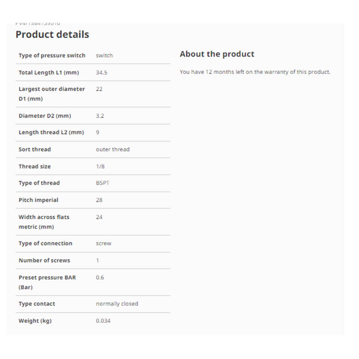Click the BSPT thread type value
This screenshot has width=359, height=359.
click(x=102, y=183)
